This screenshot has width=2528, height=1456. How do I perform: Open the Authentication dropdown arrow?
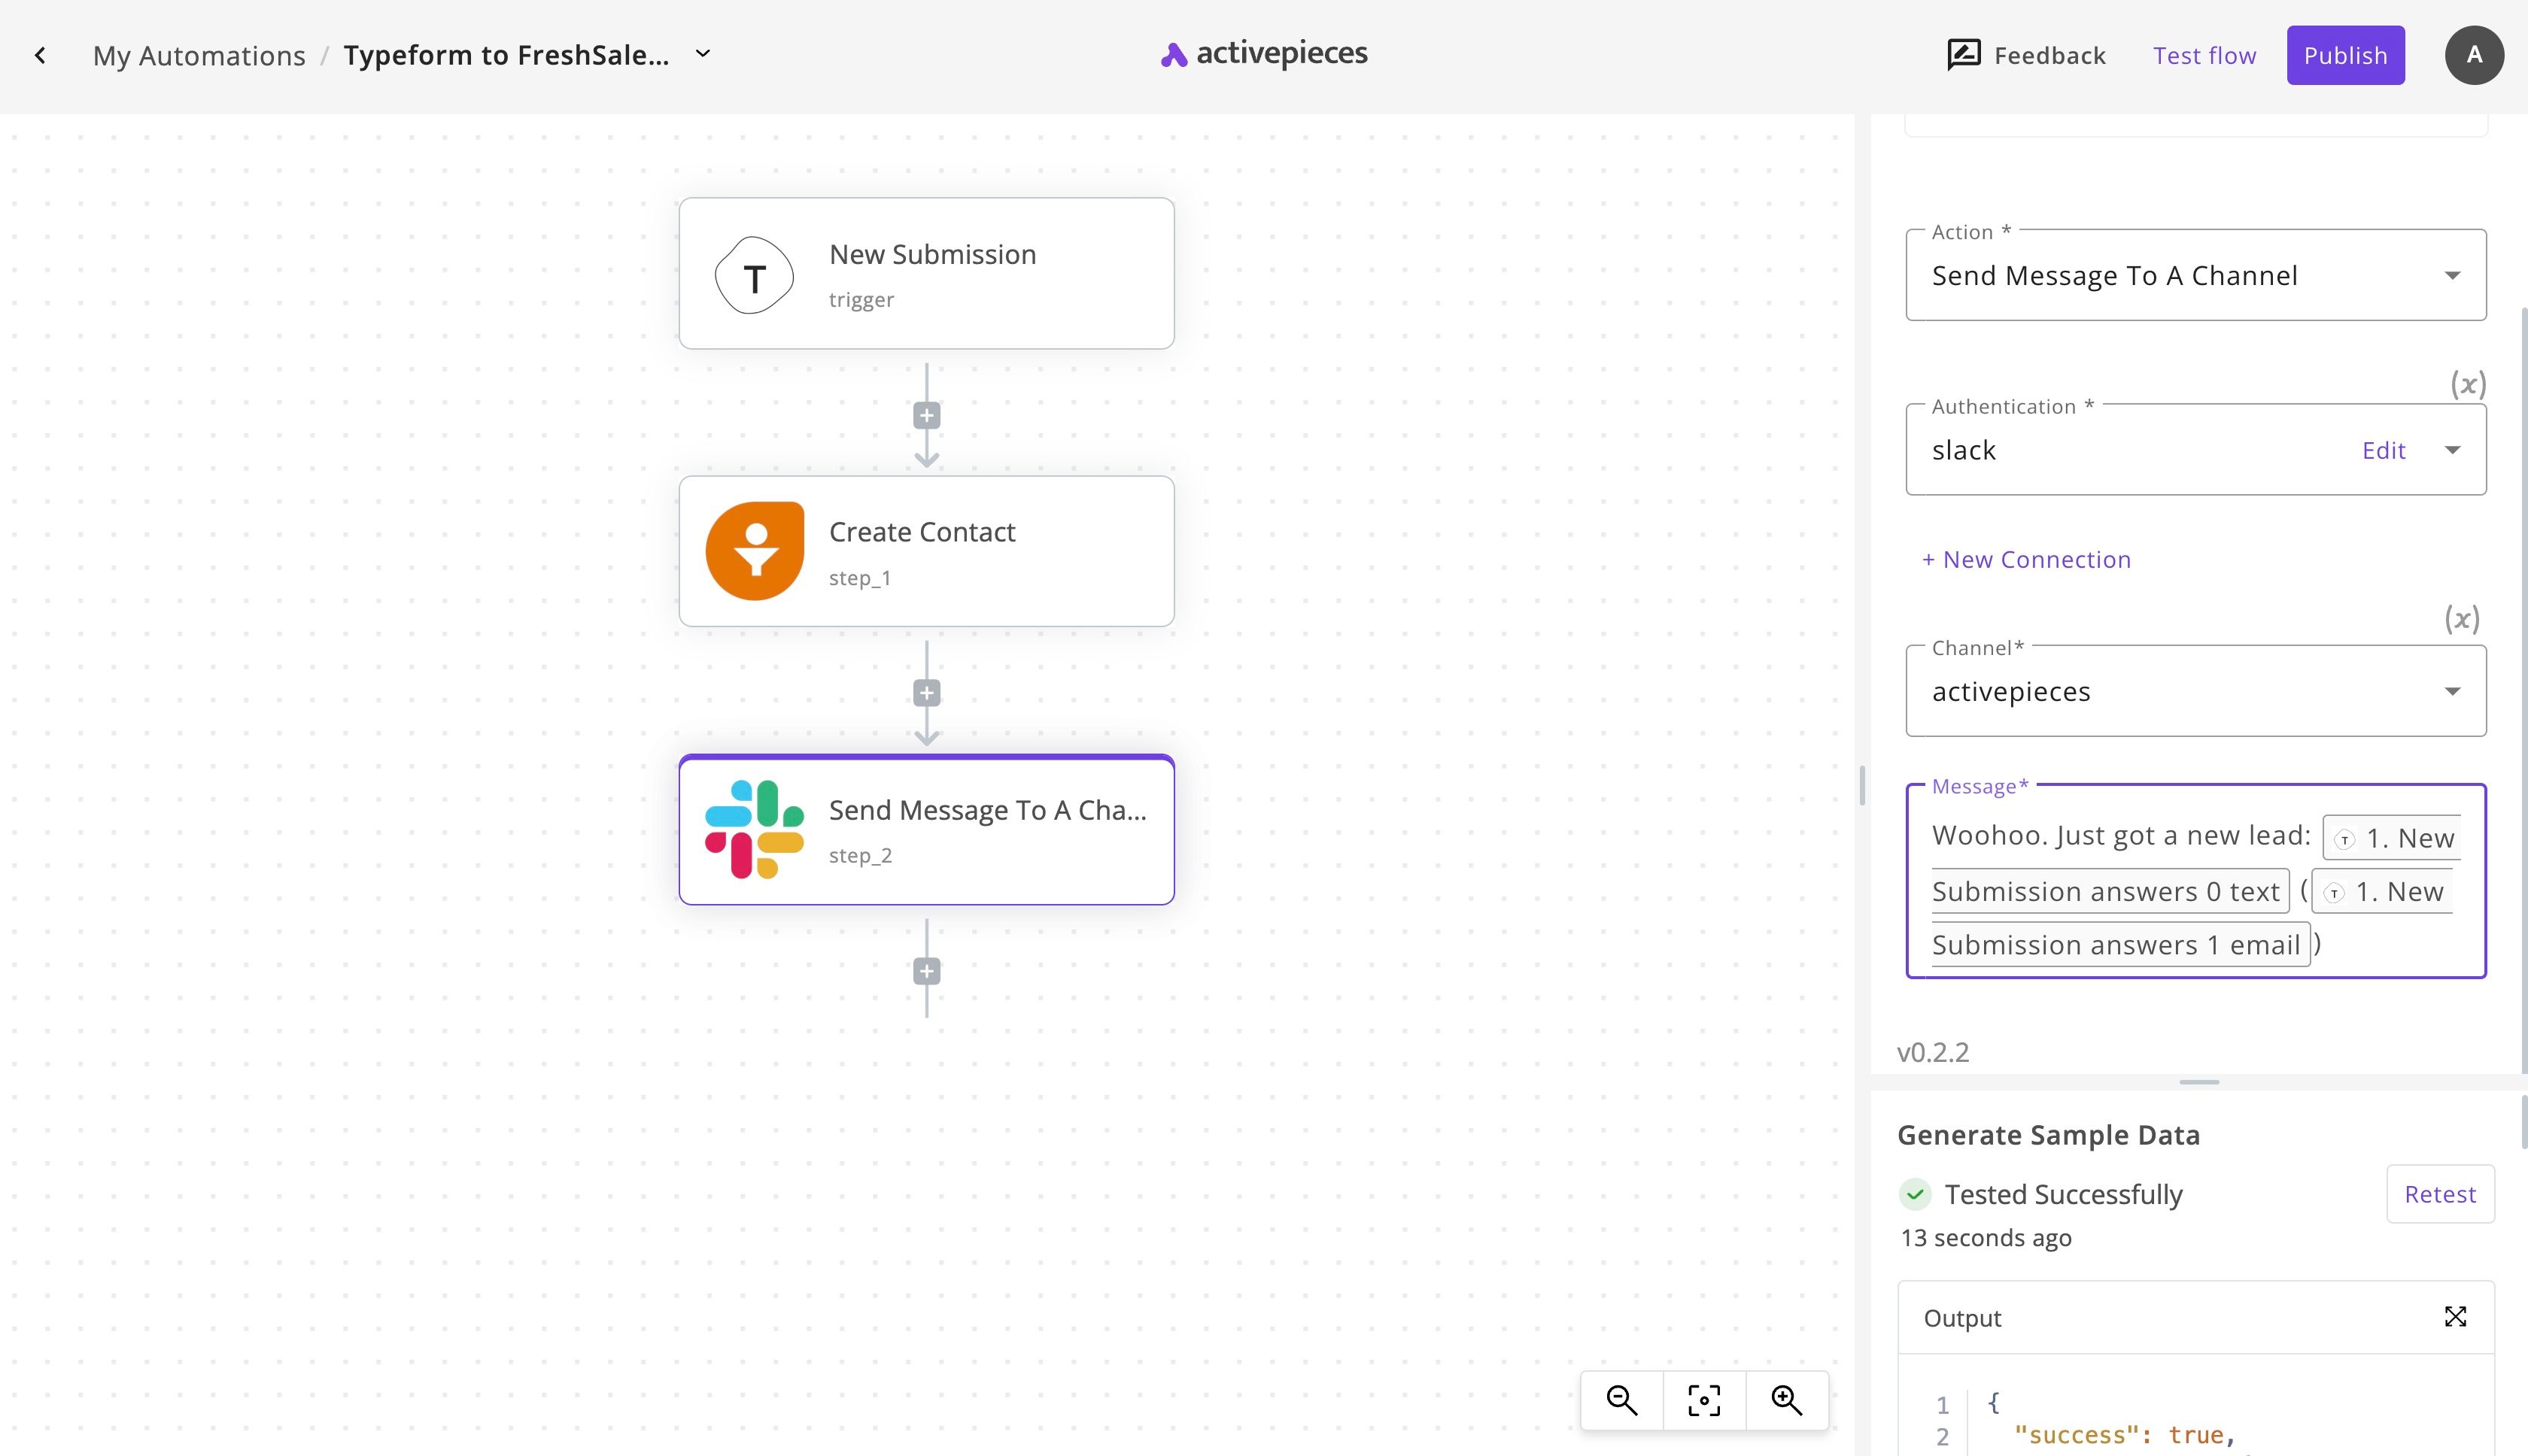click(x=2453, y=450)
